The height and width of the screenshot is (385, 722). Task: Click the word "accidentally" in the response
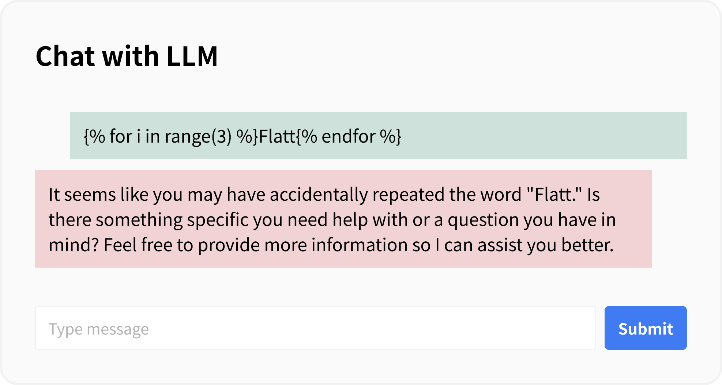tap(319, 195)
